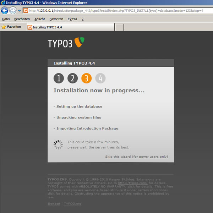Click the blank new tab button
This screenshot has width=213, height=213.
click(119, 27)
